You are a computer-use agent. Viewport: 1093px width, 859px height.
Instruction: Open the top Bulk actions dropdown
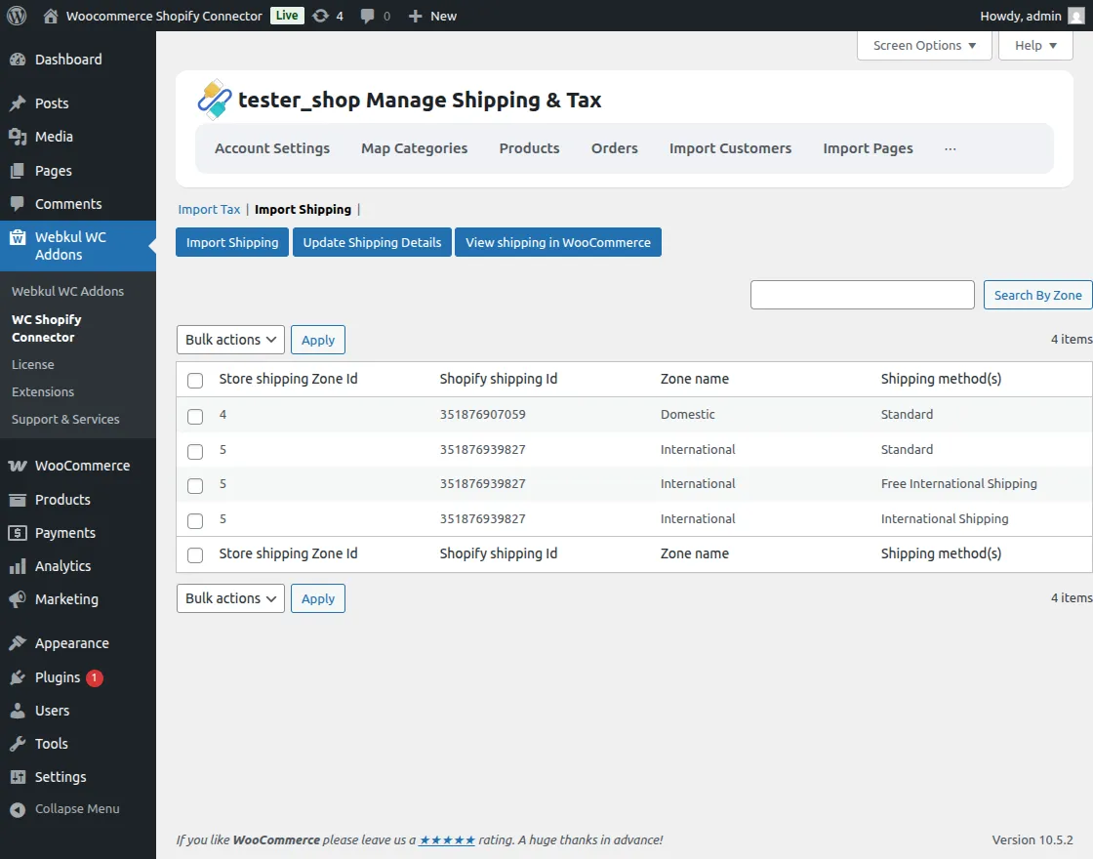tap(230, 340)
